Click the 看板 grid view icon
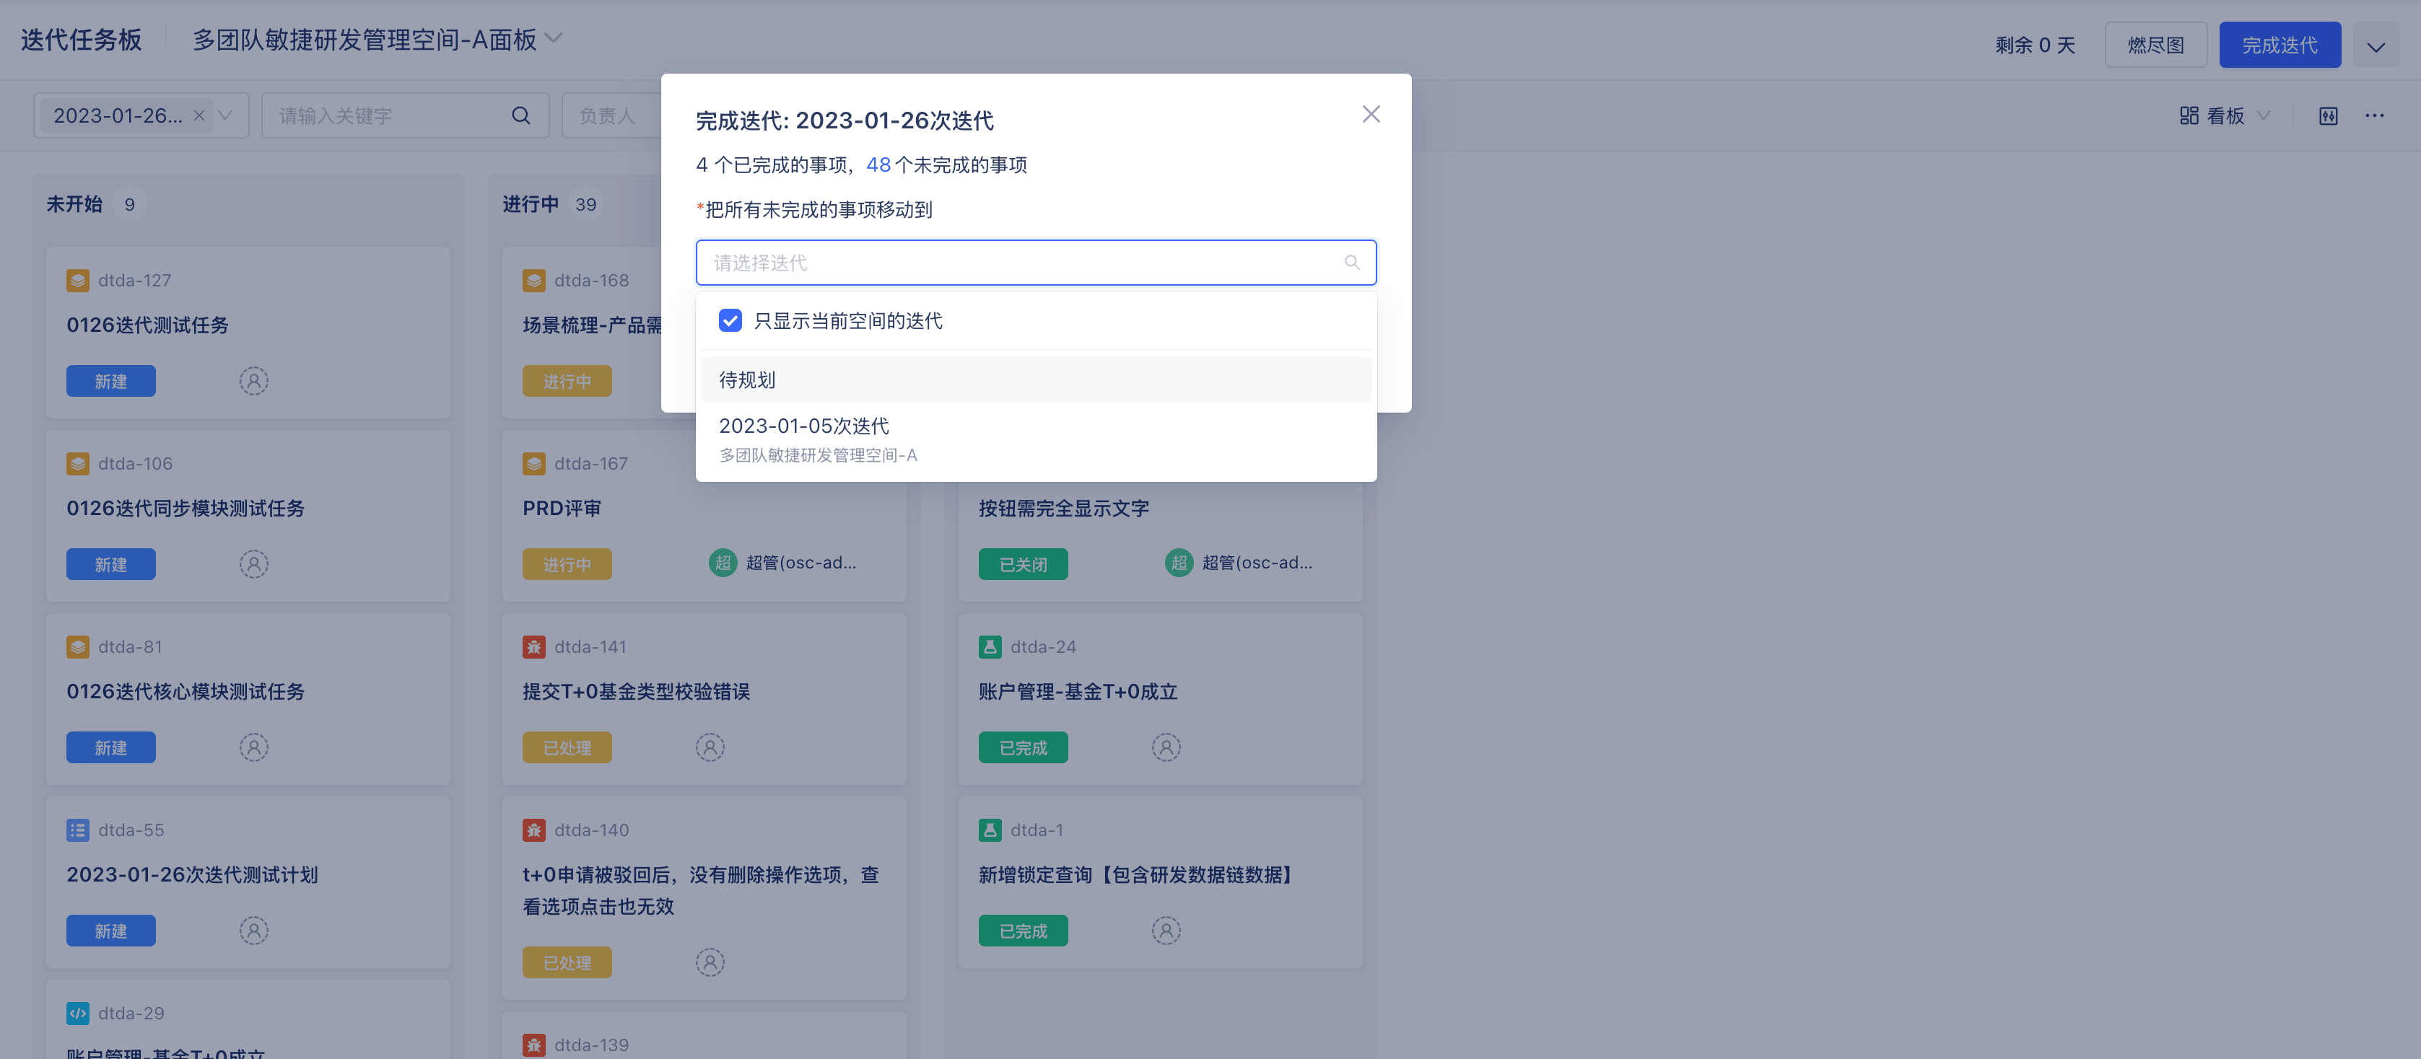 (2189, 115)
